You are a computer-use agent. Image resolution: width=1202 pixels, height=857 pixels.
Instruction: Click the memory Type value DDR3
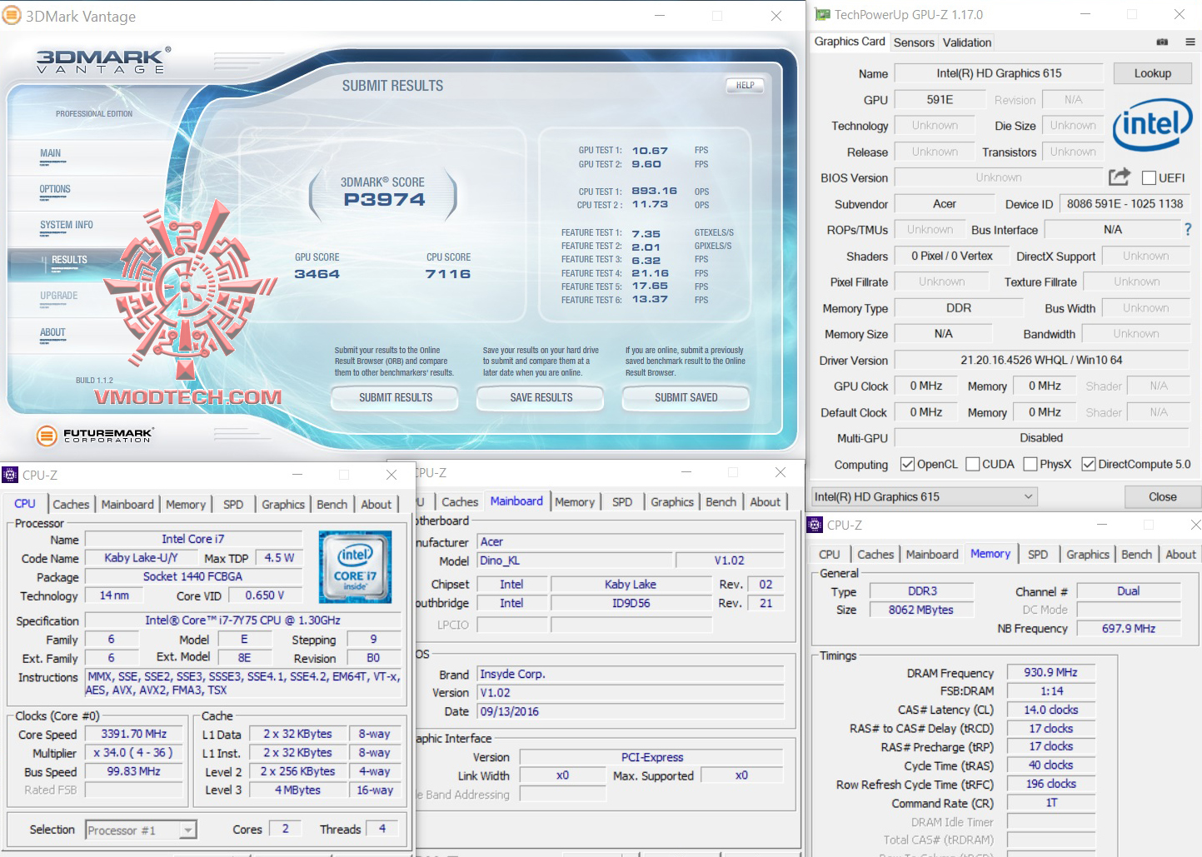[921, 590]
